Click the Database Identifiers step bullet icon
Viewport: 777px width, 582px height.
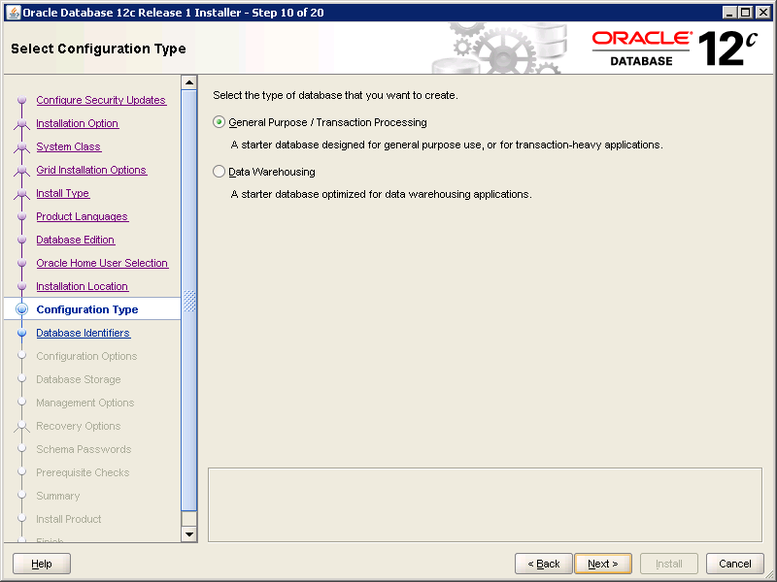click(21, 333)
